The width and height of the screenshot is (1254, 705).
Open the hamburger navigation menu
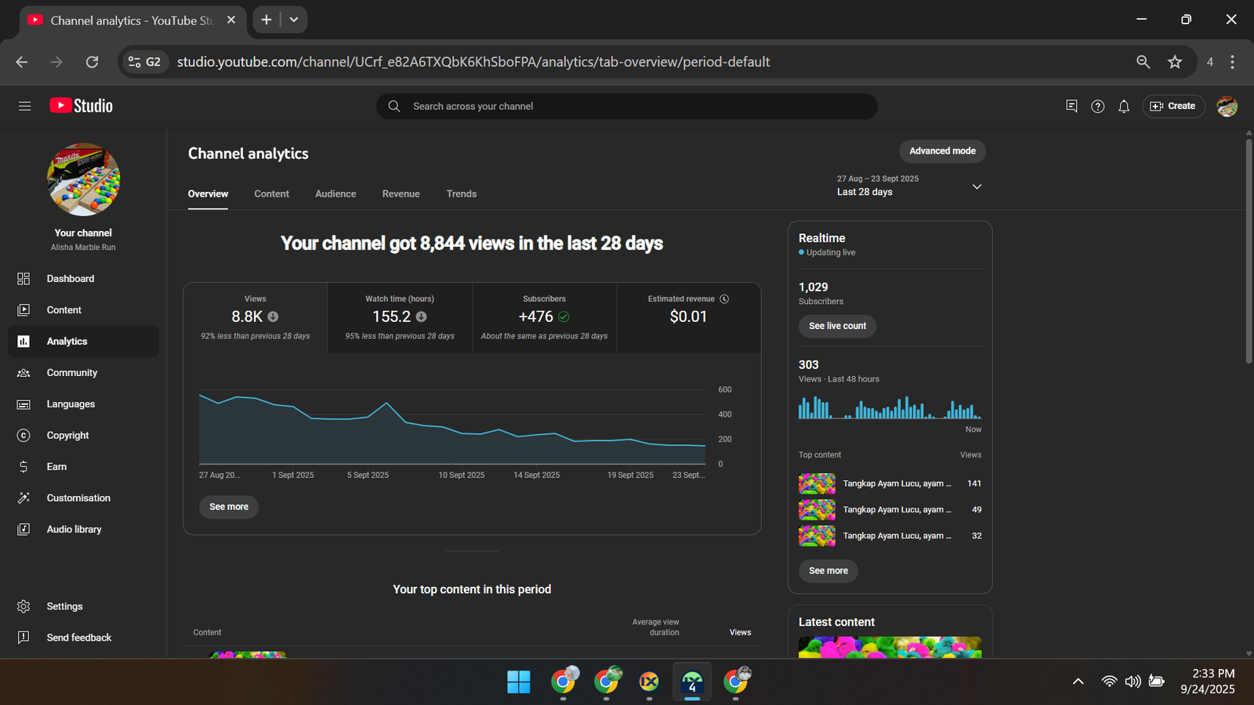click(x=24, y=107)
